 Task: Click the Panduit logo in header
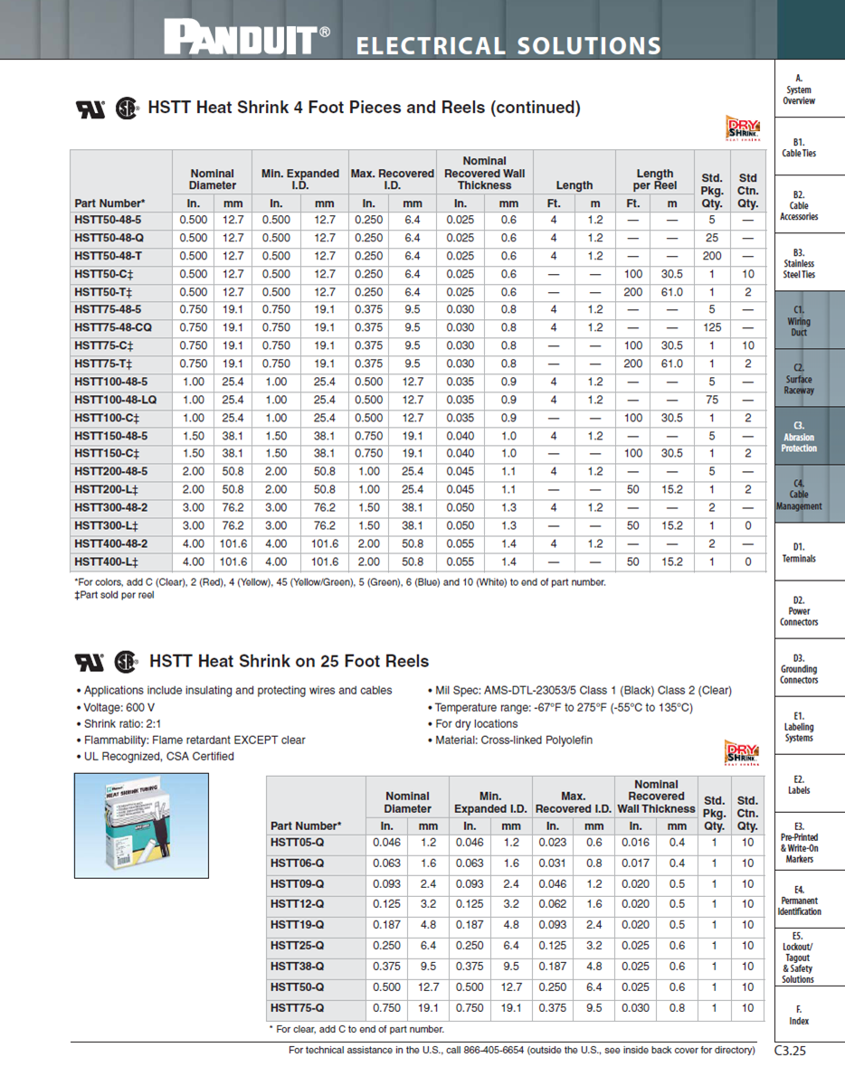pyautogui.click(x=247, y=38)
